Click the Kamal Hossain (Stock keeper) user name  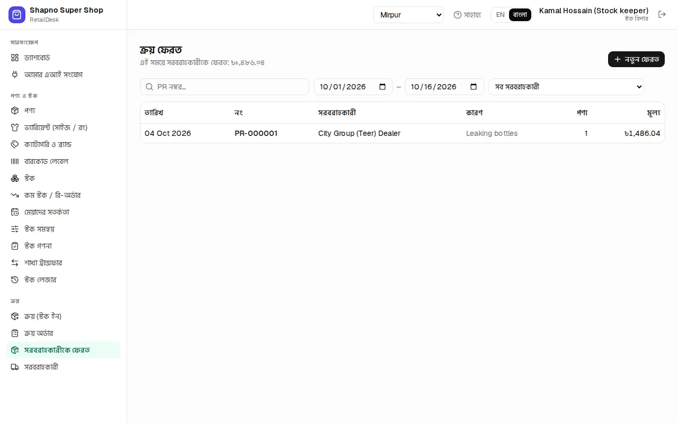tap(594, 11)
